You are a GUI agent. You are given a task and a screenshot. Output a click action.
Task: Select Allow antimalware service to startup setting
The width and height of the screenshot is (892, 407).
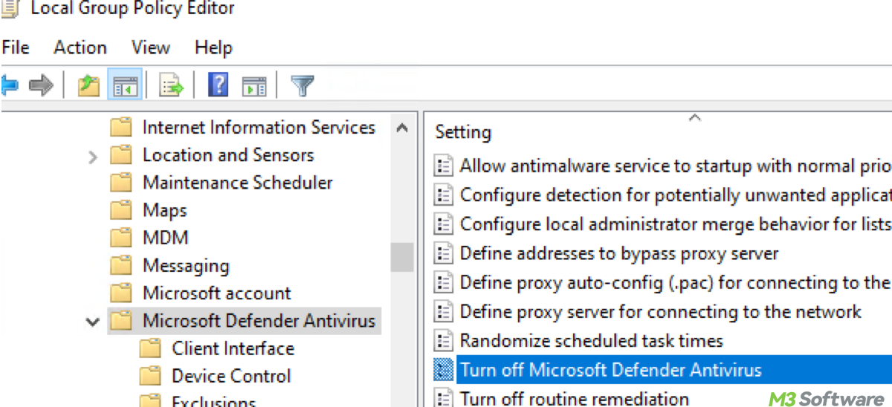coord(675,166)
